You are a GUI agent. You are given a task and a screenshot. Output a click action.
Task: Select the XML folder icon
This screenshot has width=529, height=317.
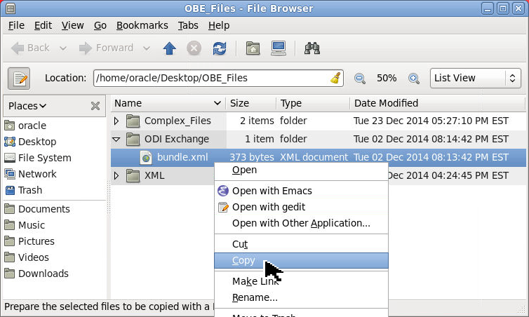pos(133,176)
